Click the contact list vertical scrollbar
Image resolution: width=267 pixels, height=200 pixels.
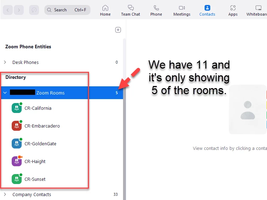(124, 119)
